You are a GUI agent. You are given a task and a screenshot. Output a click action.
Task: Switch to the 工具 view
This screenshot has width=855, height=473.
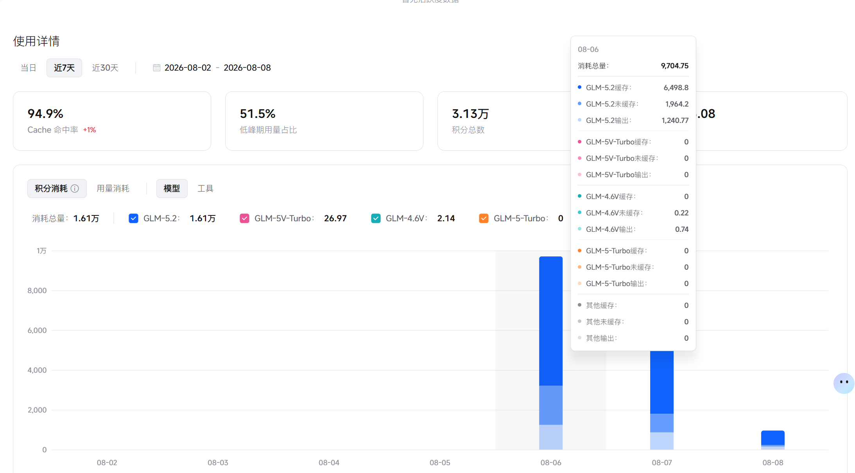[205, 188]
